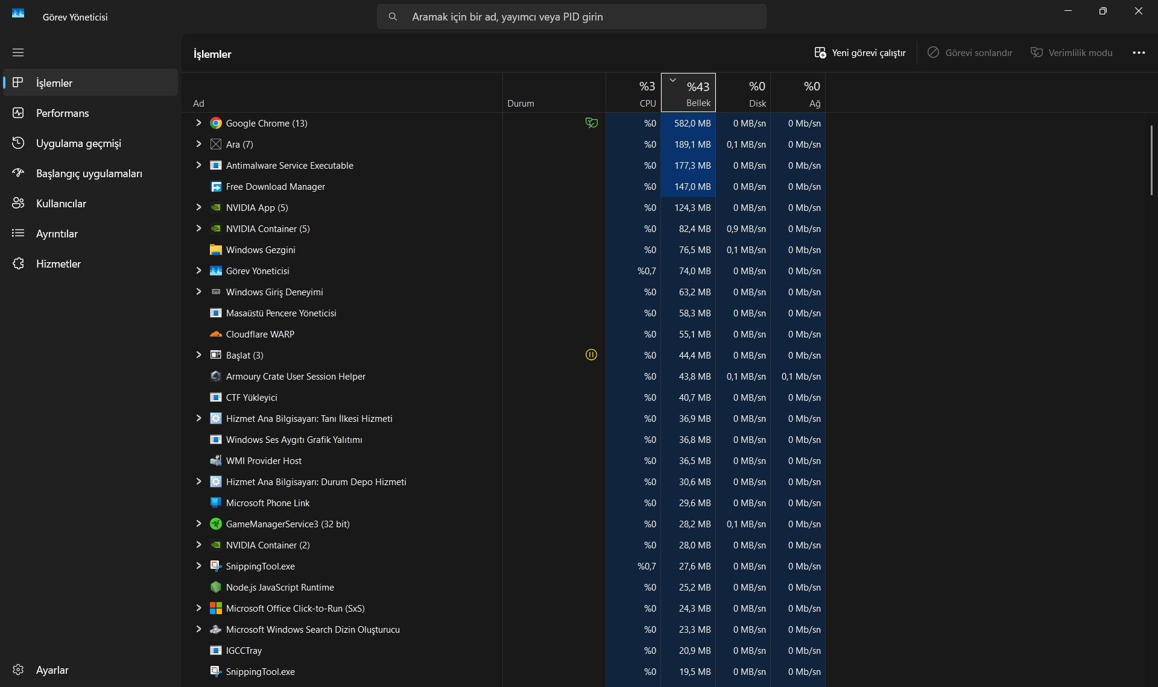This screenshot has width=1158, height=687.
Task: Click the Google Chrome icon in process list
Action: (215, 124)
